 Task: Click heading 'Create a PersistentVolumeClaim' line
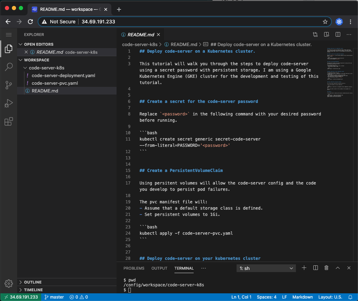[x=181, y=171]
